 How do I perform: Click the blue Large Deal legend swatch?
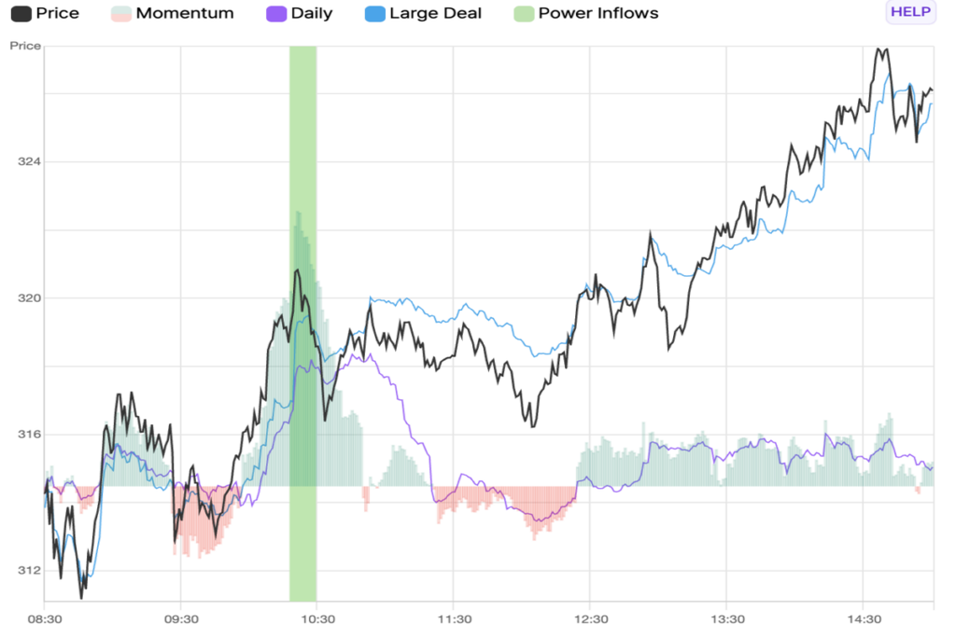pos(375,13)
